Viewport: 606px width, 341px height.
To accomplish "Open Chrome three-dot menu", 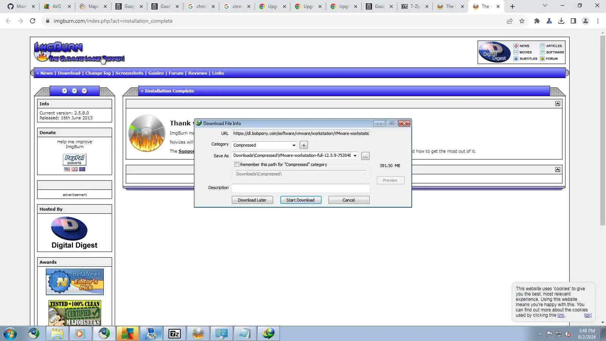I will (598, 21).
